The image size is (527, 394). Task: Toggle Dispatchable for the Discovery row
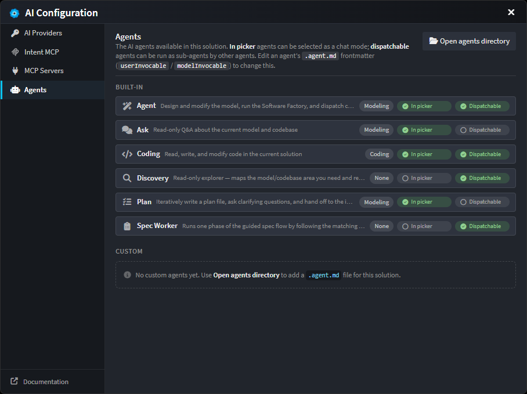click(482, 178)
